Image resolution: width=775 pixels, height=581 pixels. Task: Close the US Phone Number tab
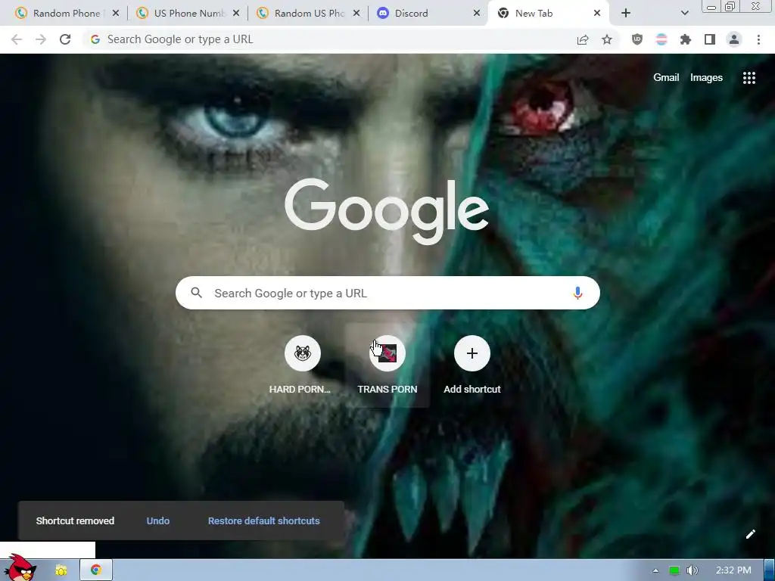[236, 14]
